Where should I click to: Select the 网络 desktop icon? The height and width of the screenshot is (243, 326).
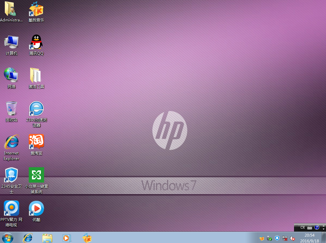tap(12, 78)
